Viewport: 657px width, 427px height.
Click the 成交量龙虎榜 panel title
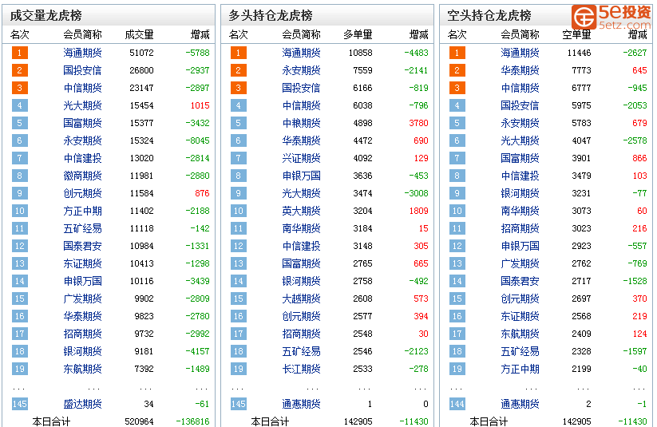[x=46, y=15]
